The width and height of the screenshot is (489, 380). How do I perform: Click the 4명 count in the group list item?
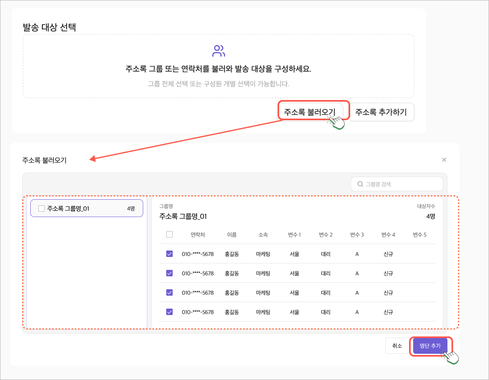coord(131,209)
